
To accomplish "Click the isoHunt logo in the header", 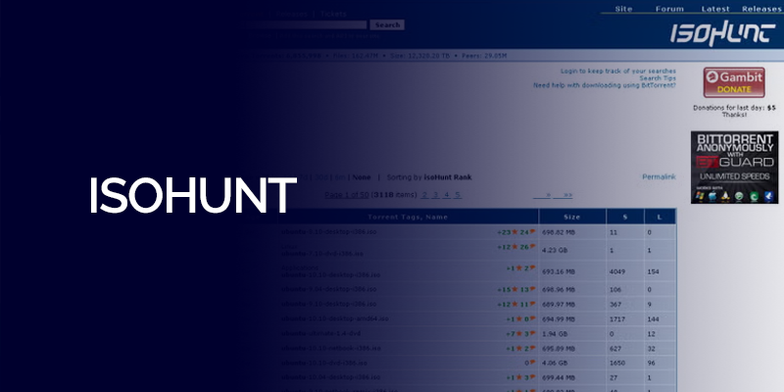I will [x=722, y=33].
